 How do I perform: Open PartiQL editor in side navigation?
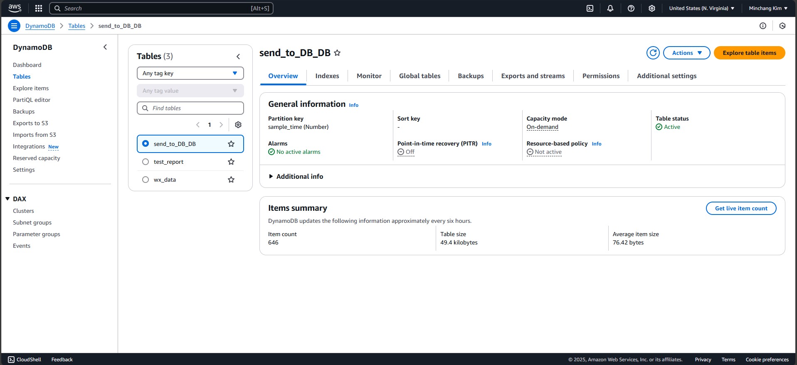click(32, 100)
